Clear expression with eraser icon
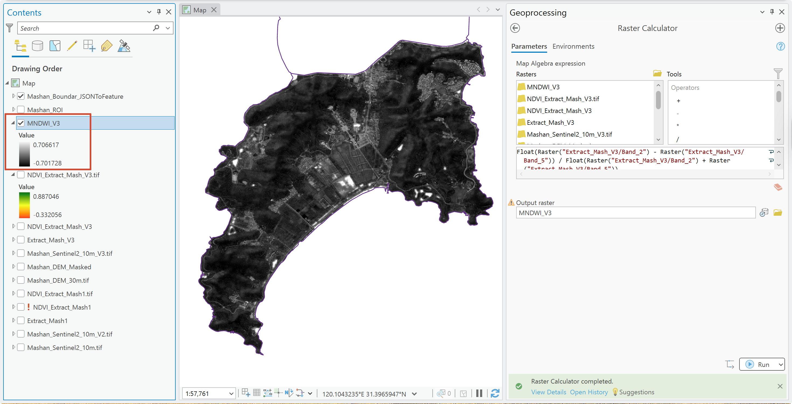 pos(777,187)
